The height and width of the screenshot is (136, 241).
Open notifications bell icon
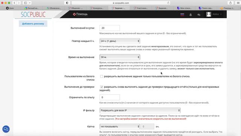[x=191, y=15]
